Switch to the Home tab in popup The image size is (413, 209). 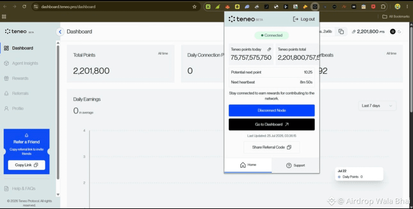[248, 165]
